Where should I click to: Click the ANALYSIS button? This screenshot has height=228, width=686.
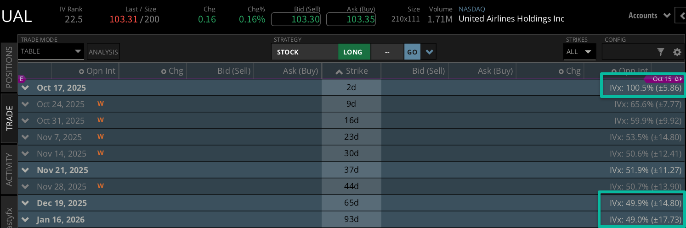tap(103, 52)
